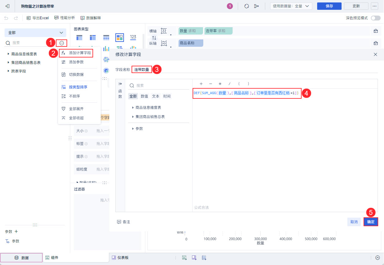Image resolution: width=384 pixels, height=265 pixels.
Task: Click the 横轴 row briefcase icon
Action: pos(376,31)
